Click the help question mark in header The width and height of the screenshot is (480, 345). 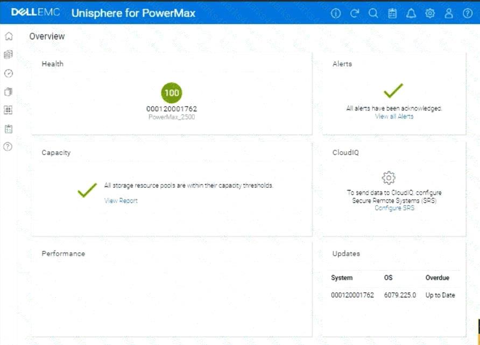point(467,13)
